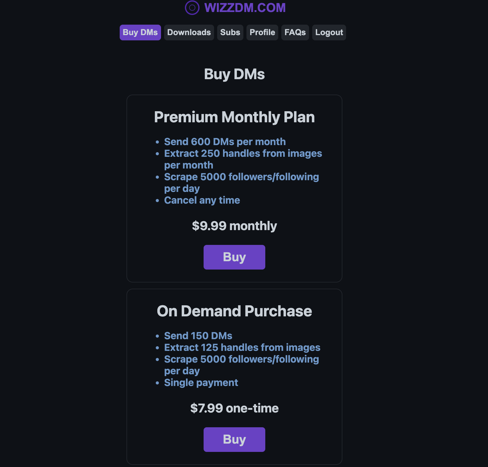View the FAQs section
This screenshot has width=488, height=467.
pyautogui.click(x=295, y=32)
